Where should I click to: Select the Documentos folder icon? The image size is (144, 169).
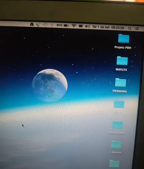pyautogui.click(x=117, y=125)
